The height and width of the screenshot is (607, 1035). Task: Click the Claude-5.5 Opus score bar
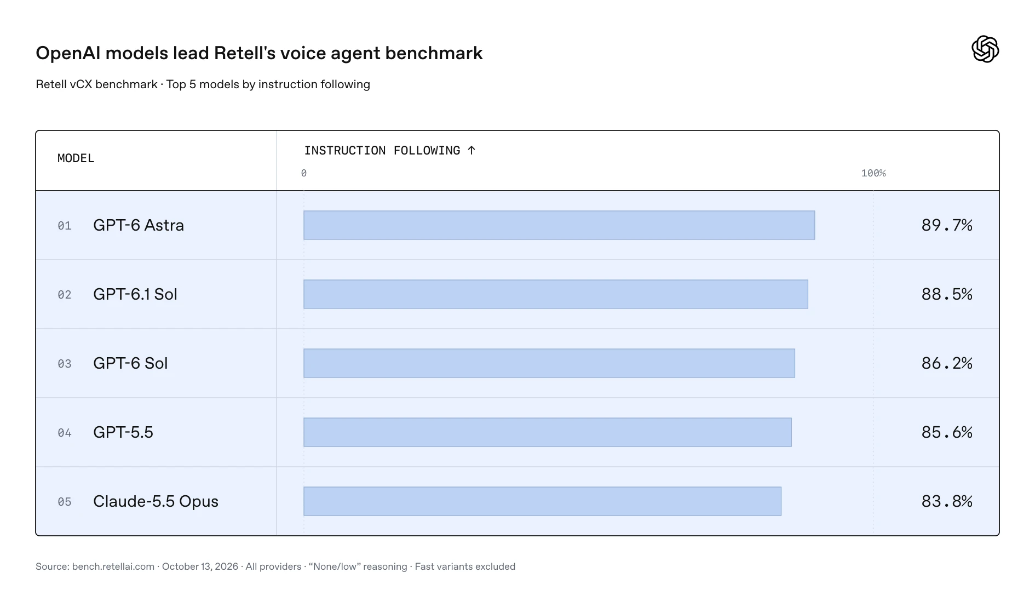542,501
